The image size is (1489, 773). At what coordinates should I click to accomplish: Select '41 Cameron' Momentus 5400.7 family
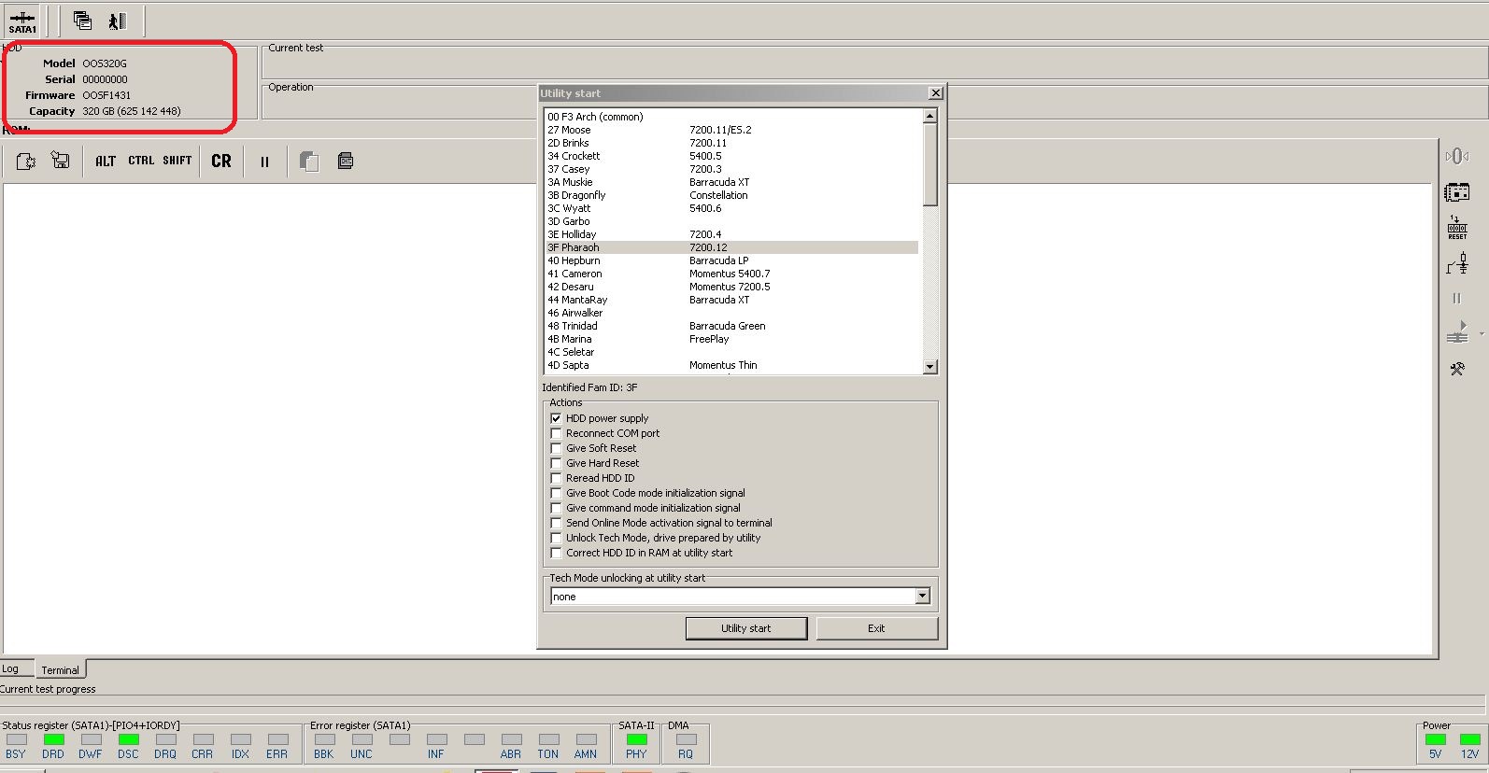coord(732,274)
